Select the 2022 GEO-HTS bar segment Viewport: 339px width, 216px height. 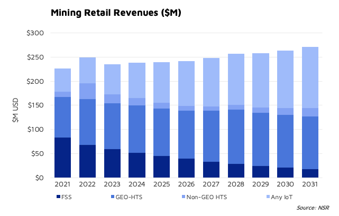87,122
